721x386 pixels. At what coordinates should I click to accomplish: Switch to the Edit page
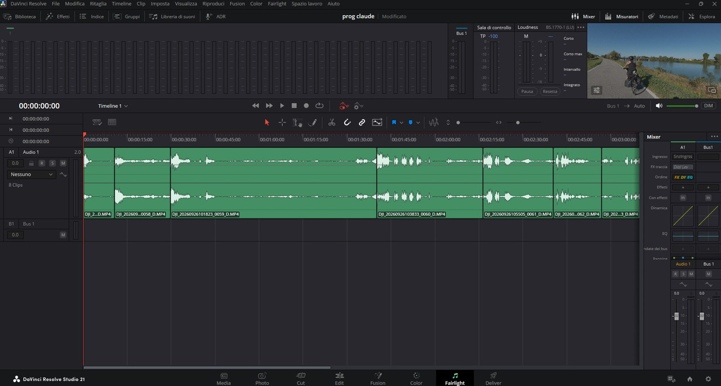[339, 379]
